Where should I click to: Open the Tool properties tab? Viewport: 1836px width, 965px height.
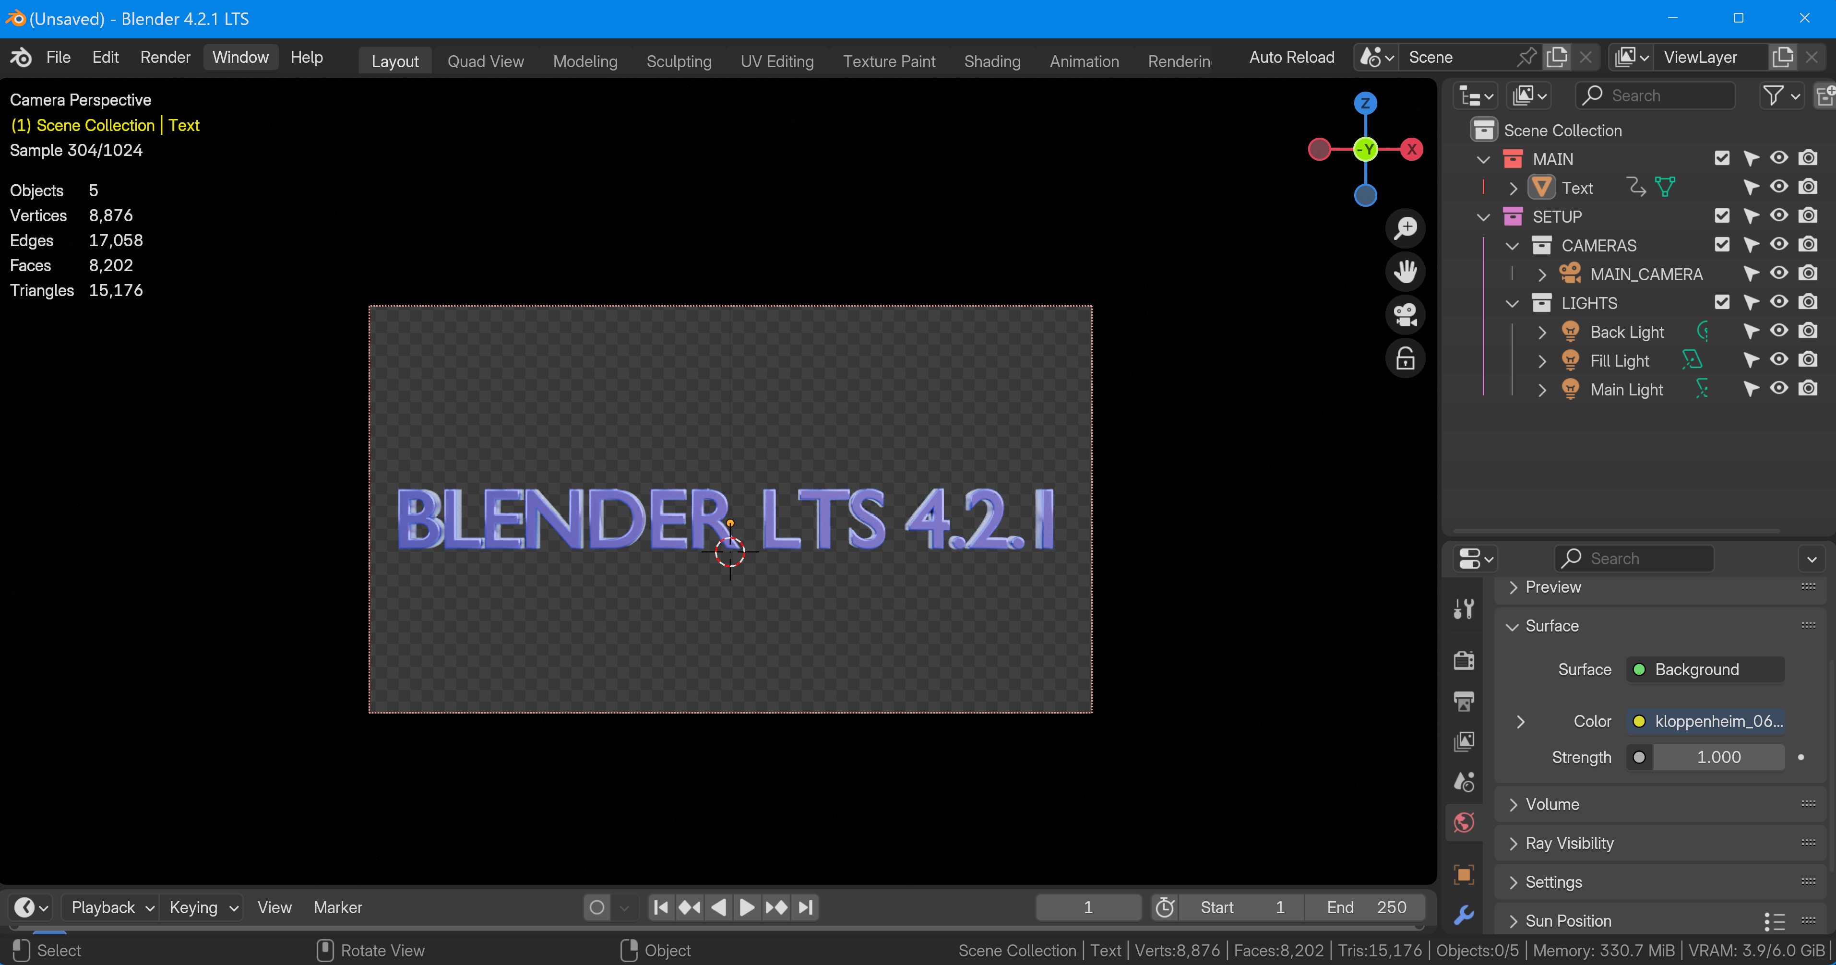click(x=1464, y=609)
